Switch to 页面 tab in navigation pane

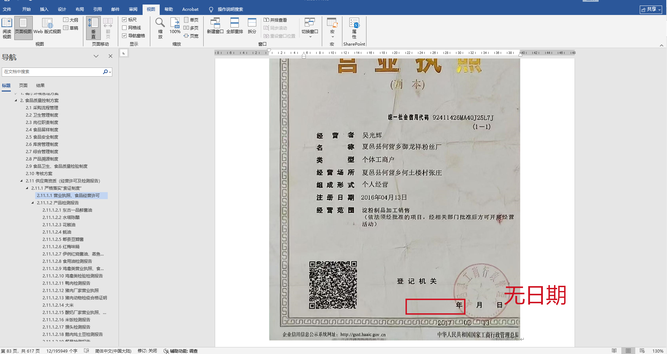[x=23, y=86]
